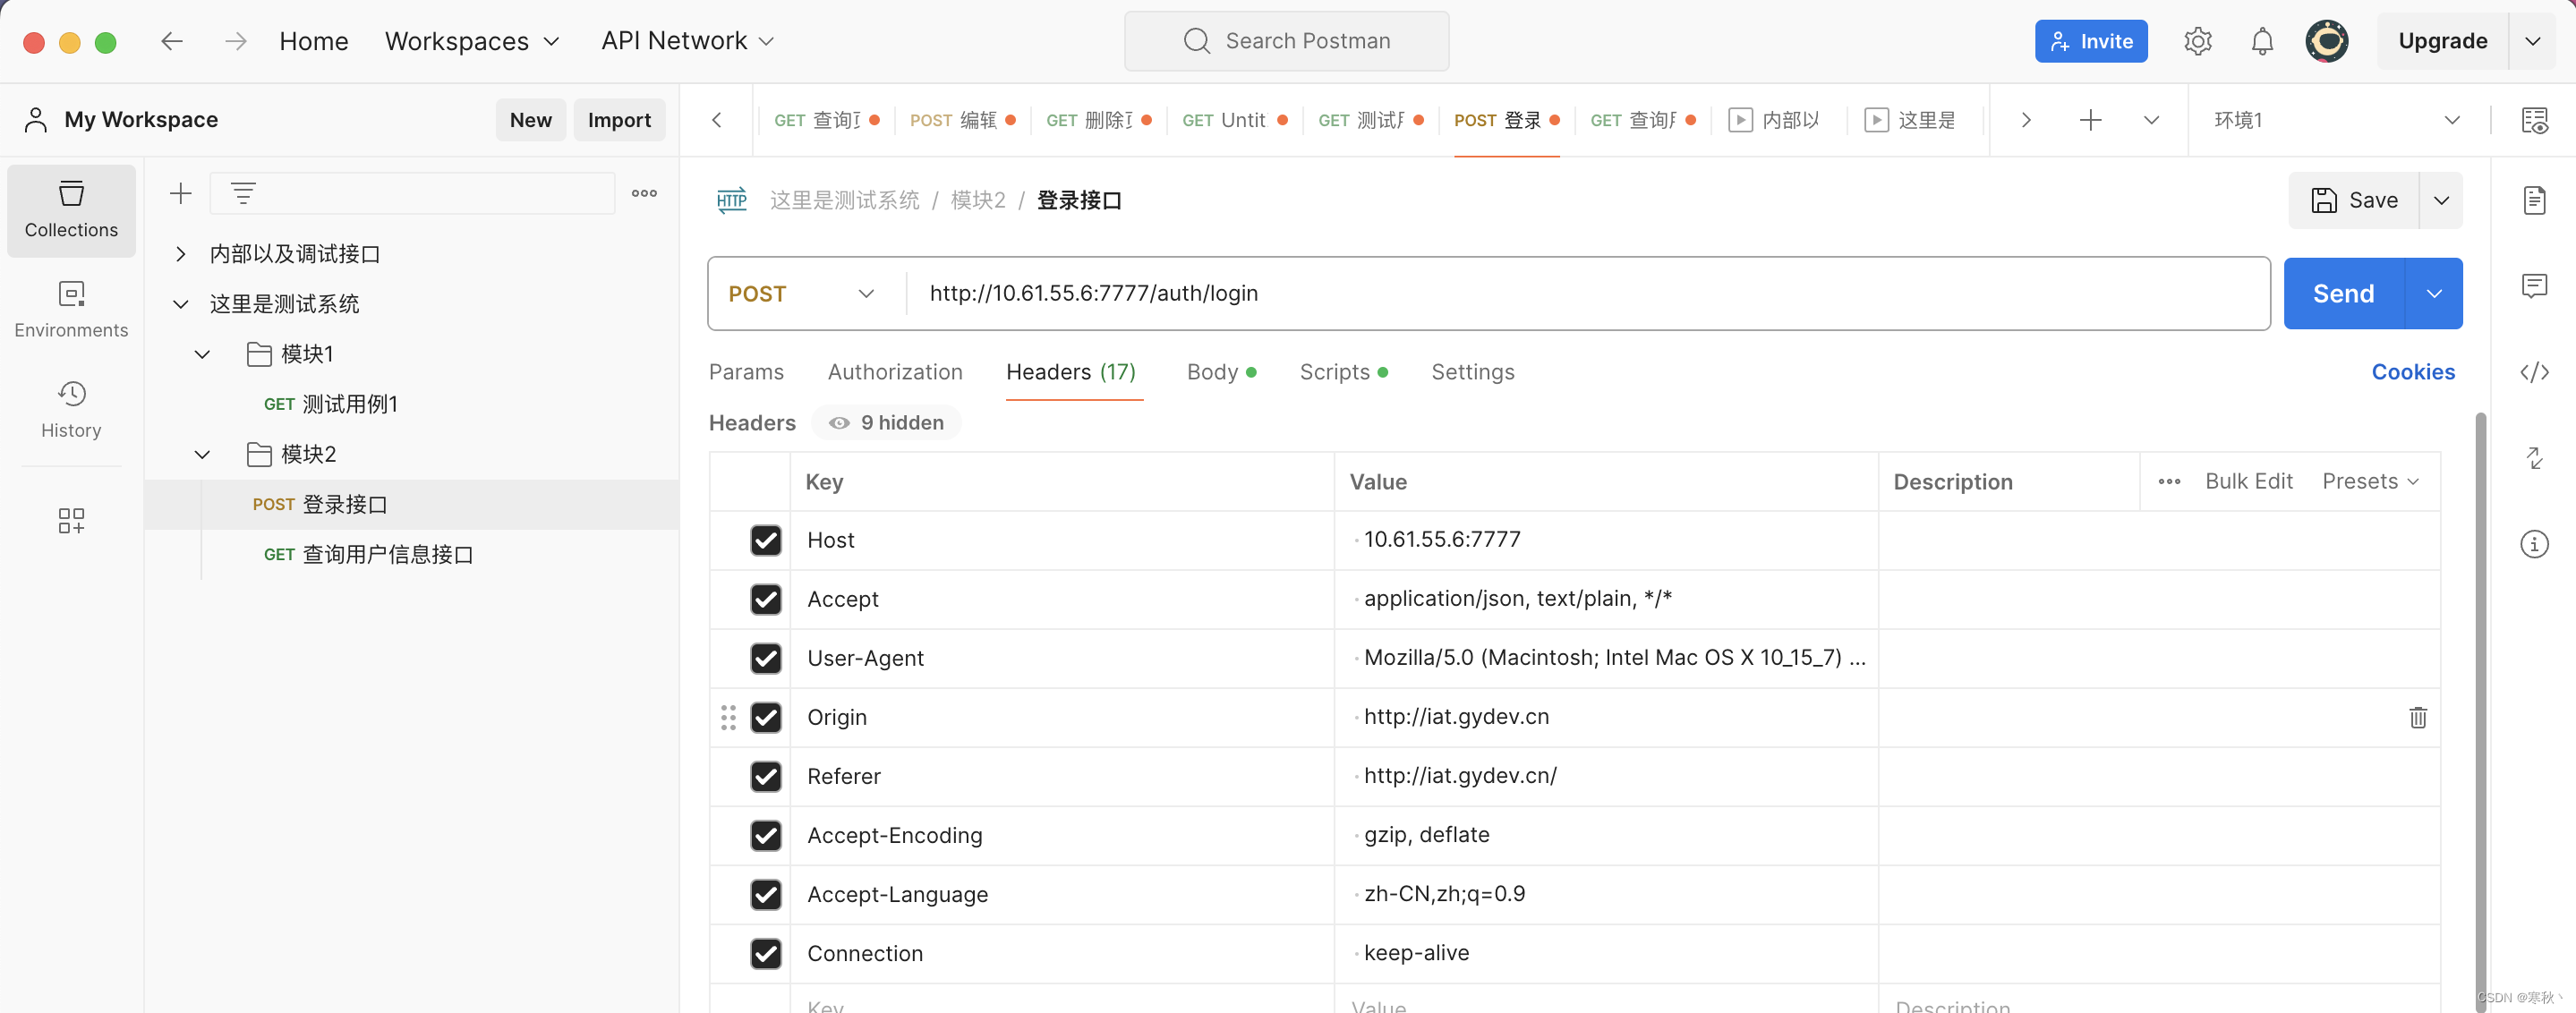Click the Info panel icon

[2536, 544]
